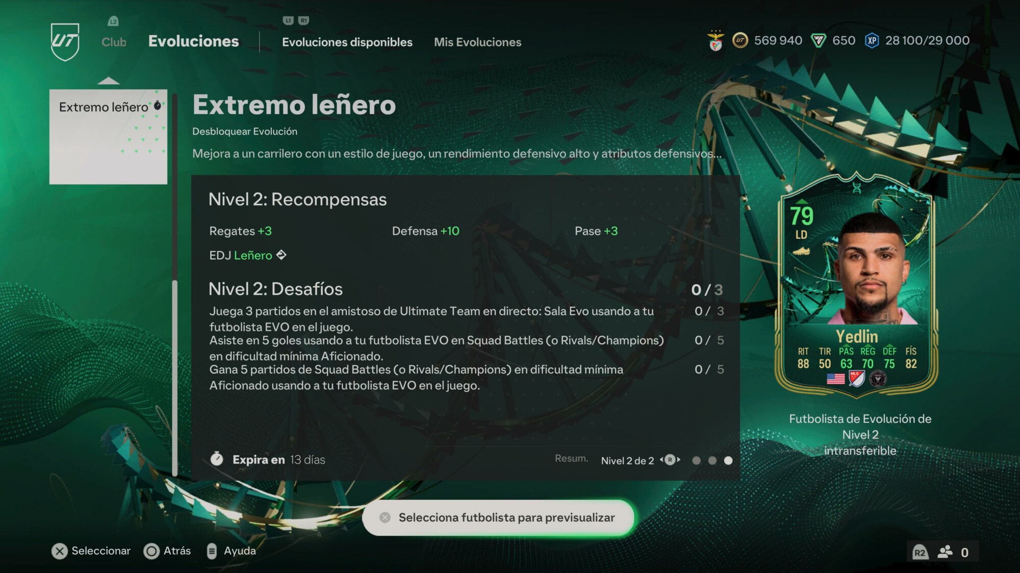
Task: Open the Club menu tab
Action: 114,42
